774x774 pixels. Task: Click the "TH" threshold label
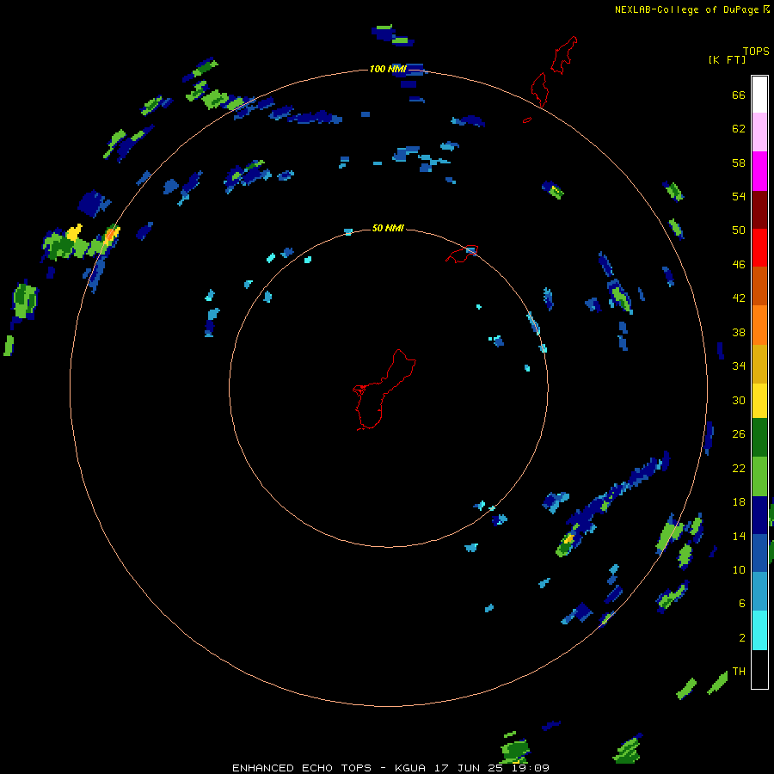point(739,672)
